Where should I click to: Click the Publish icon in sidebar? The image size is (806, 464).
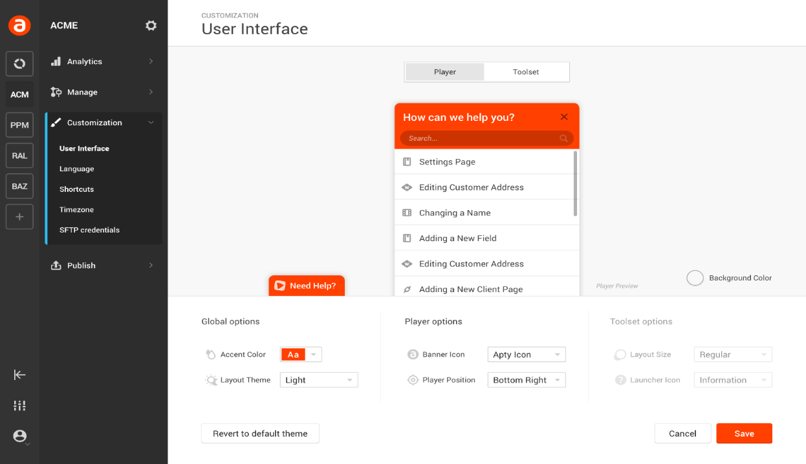coord(56,265)
